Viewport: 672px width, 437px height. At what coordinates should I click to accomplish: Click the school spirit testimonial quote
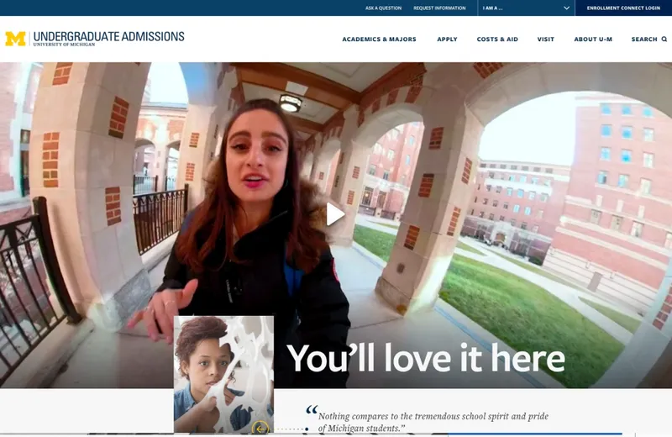[433, 422]
